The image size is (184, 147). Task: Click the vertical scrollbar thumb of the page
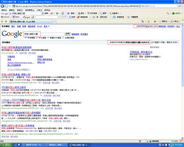182,57
